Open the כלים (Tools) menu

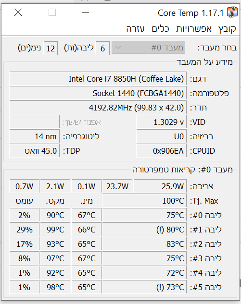(x=160, y=29)
